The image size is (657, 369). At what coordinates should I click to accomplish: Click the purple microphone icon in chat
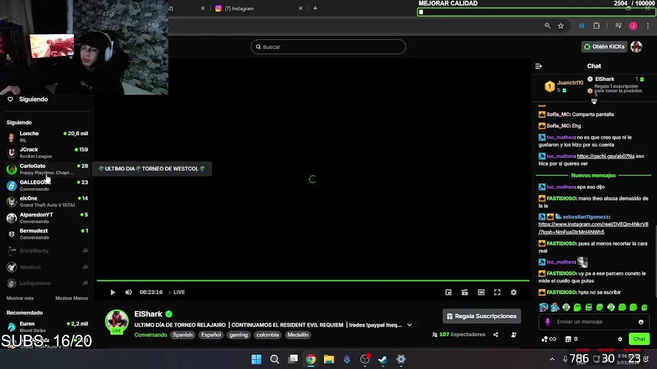[x=548, y=322]
